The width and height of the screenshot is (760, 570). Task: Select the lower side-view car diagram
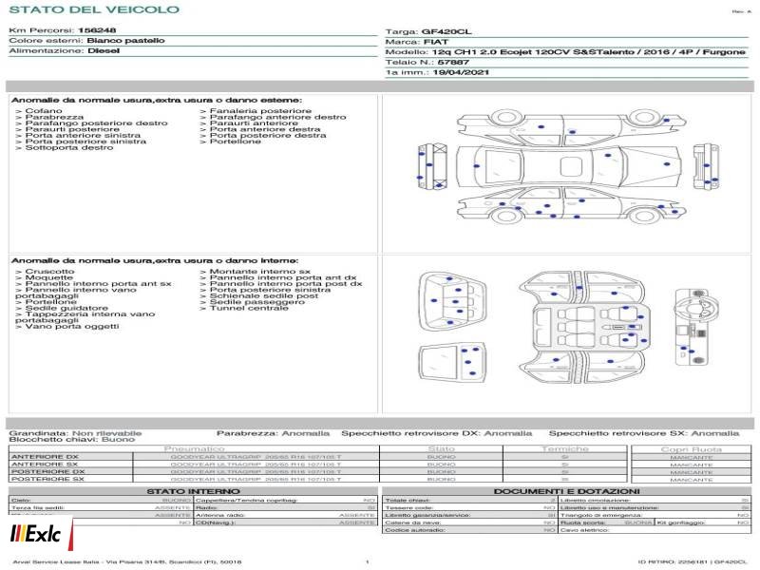click(571, 205)
